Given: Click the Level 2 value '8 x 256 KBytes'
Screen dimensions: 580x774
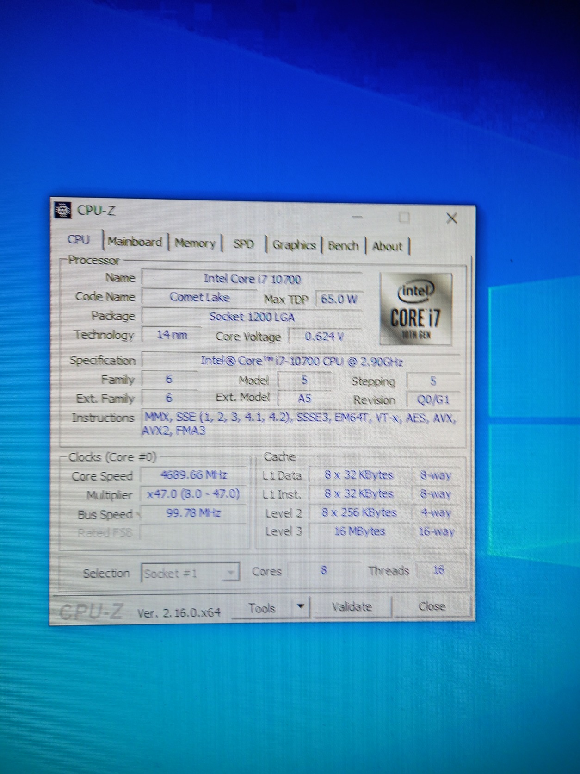Looking at the screenshot, I should [x=359, y=512].
